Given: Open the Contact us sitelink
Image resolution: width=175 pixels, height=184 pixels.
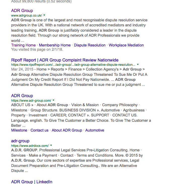Looking at the screenshot, I should pos(40,130).
